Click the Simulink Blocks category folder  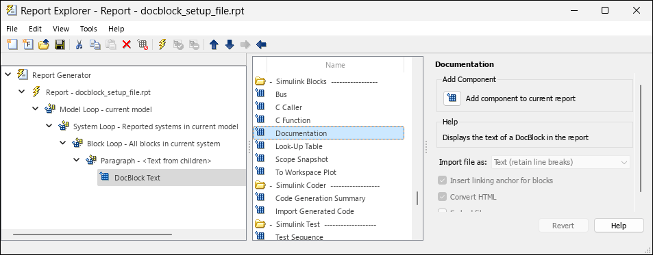(x=260, y=81)
